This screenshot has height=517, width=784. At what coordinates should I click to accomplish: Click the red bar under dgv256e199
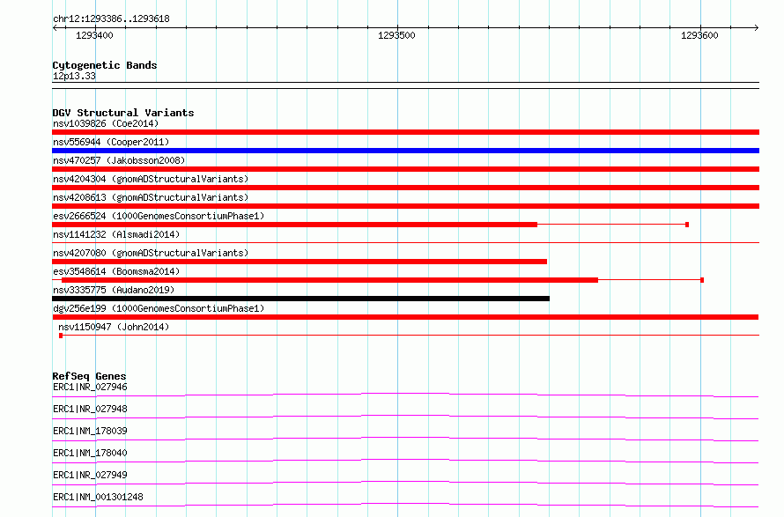point(405,317)
